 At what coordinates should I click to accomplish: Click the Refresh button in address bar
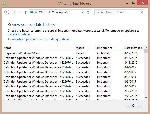tap(88, 12)
